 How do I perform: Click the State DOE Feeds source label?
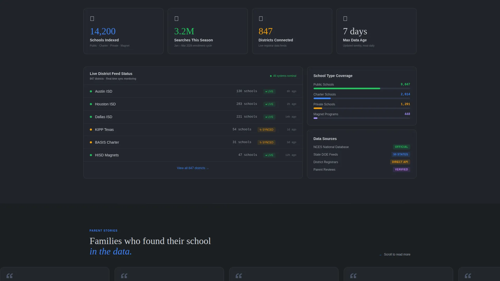coord(326,155)
